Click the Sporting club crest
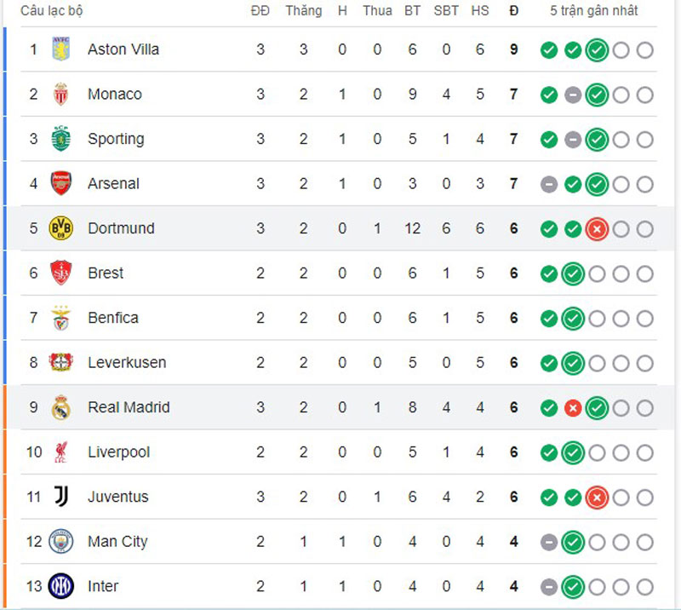The height and width of the screenshot is (610, 681). (60, 138)
